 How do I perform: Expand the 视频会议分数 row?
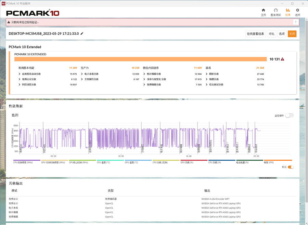click(20, 79)
